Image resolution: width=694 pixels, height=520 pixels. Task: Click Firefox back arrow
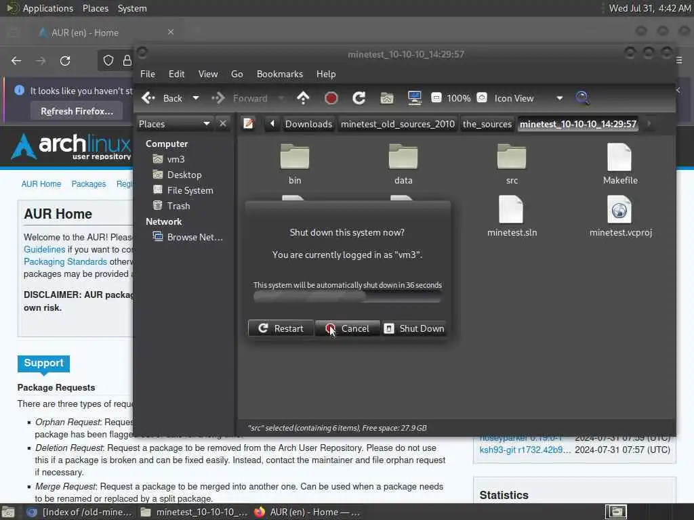pyautogui.click(x=16, y=60)
